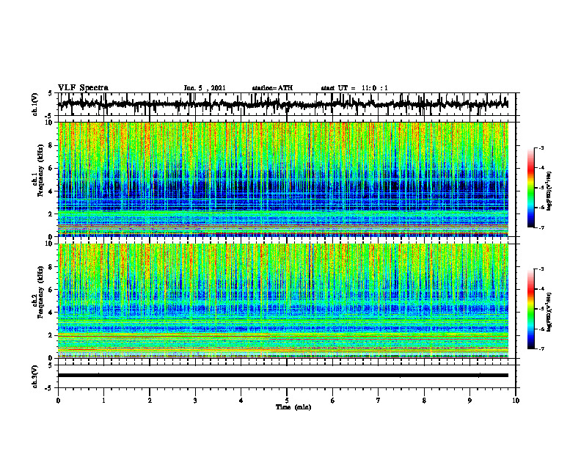
Task: Click the "ch.1(V)" axis label
Action: tap(35, 104)
